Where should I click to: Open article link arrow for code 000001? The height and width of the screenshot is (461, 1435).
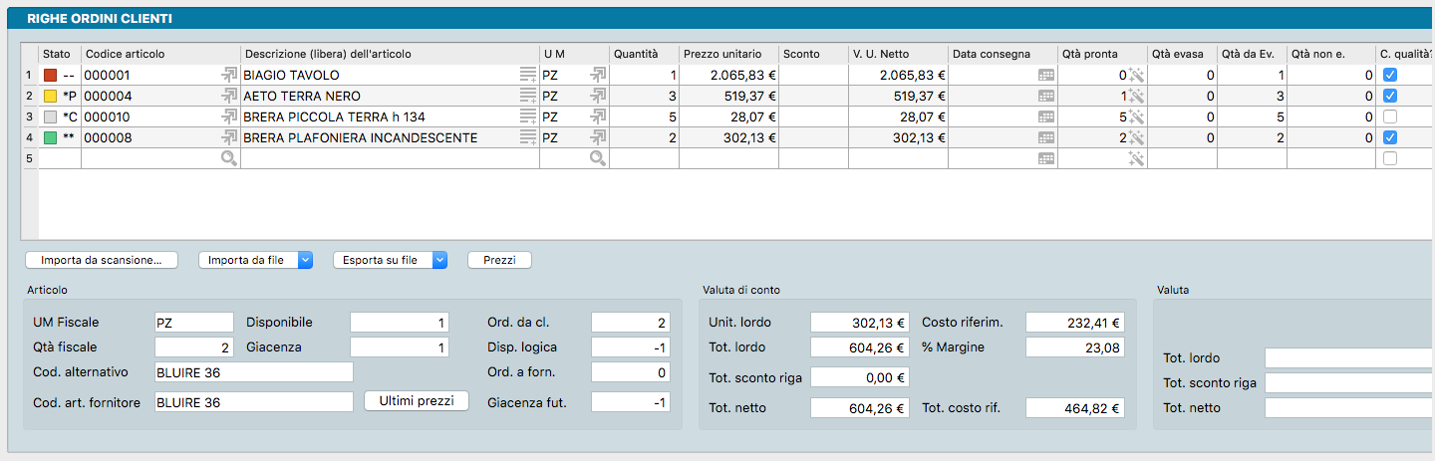coord(228,75)
